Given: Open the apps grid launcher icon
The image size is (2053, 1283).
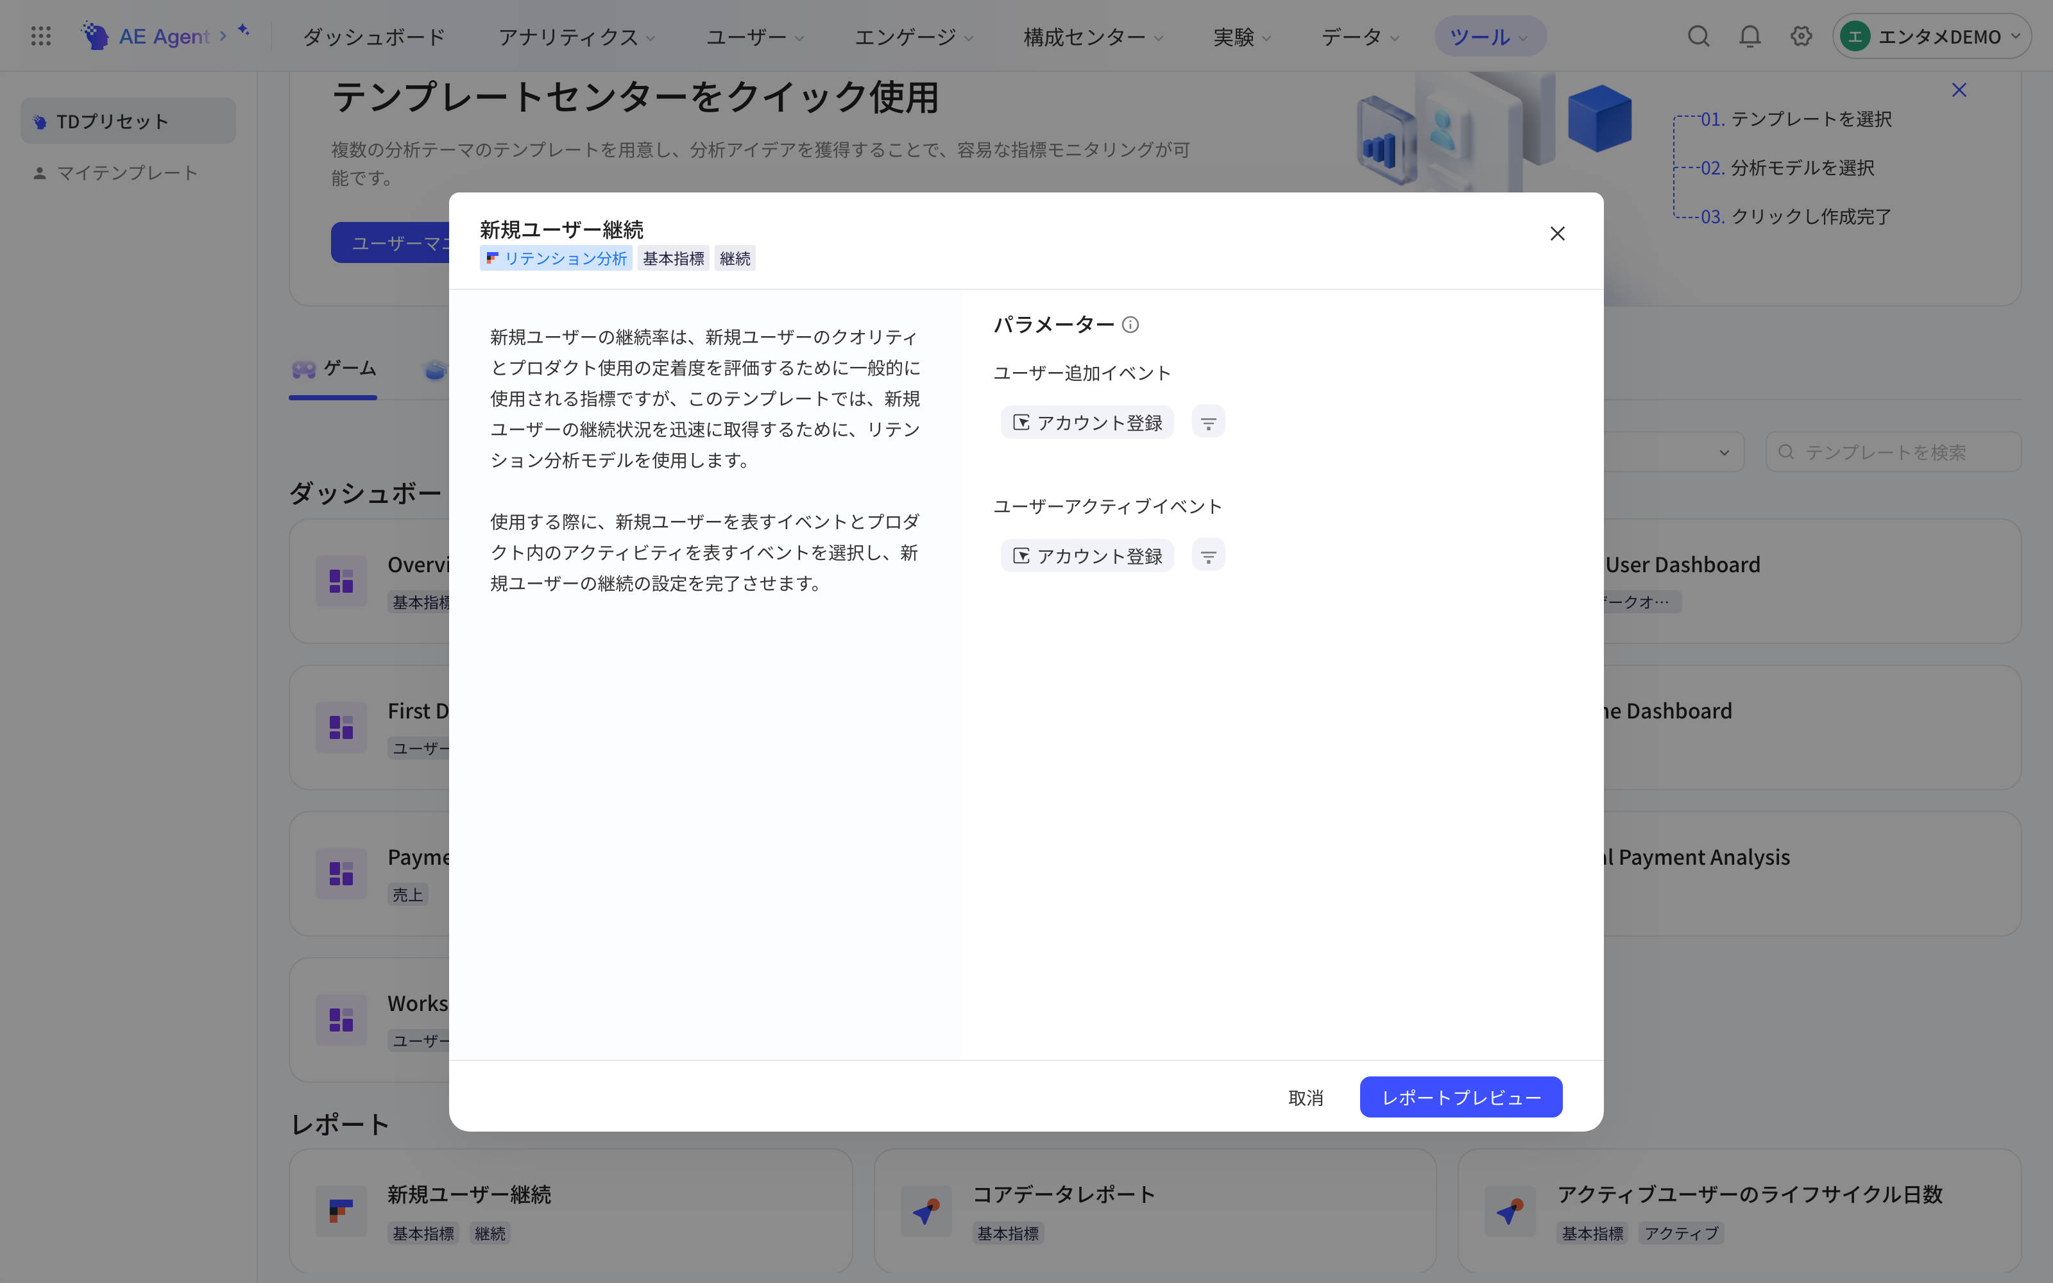Looking at the screenshot, I should (40, 36).
